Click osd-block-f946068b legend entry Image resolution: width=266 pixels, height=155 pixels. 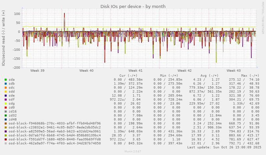pos(54,123)
